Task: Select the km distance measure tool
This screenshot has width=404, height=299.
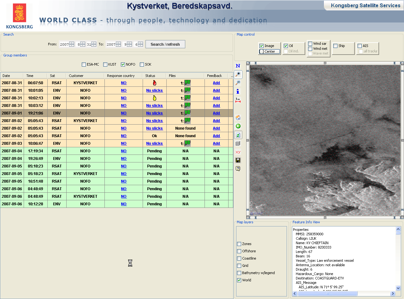Action: tap(238, 100)
